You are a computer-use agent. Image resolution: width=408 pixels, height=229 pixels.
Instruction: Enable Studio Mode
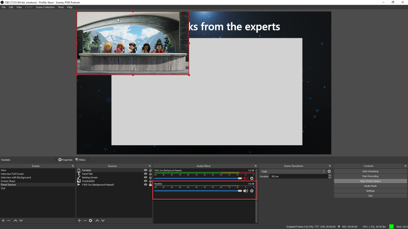tap(370, 186)
